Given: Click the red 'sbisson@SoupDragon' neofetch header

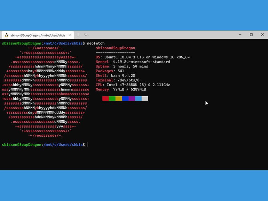Looking at the screenshot, I should tap(115, 48).
